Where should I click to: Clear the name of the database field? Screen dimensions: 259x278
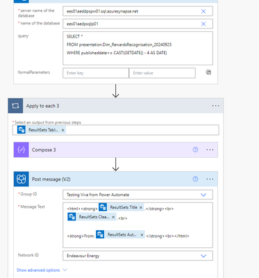pyautogui.click(x=203, y=24)
